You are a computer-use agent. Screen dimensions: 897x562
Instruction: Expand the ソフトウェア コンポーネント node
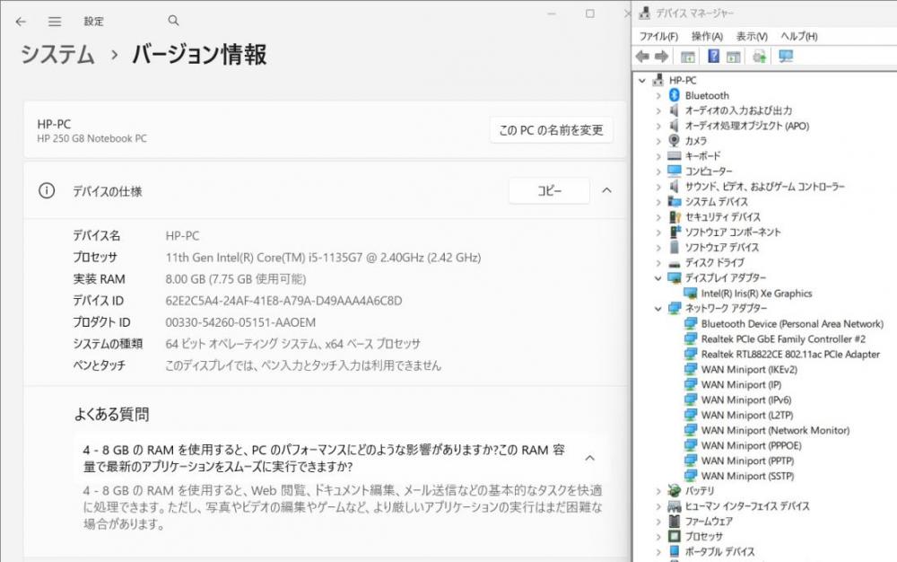[x=658, y=233]
